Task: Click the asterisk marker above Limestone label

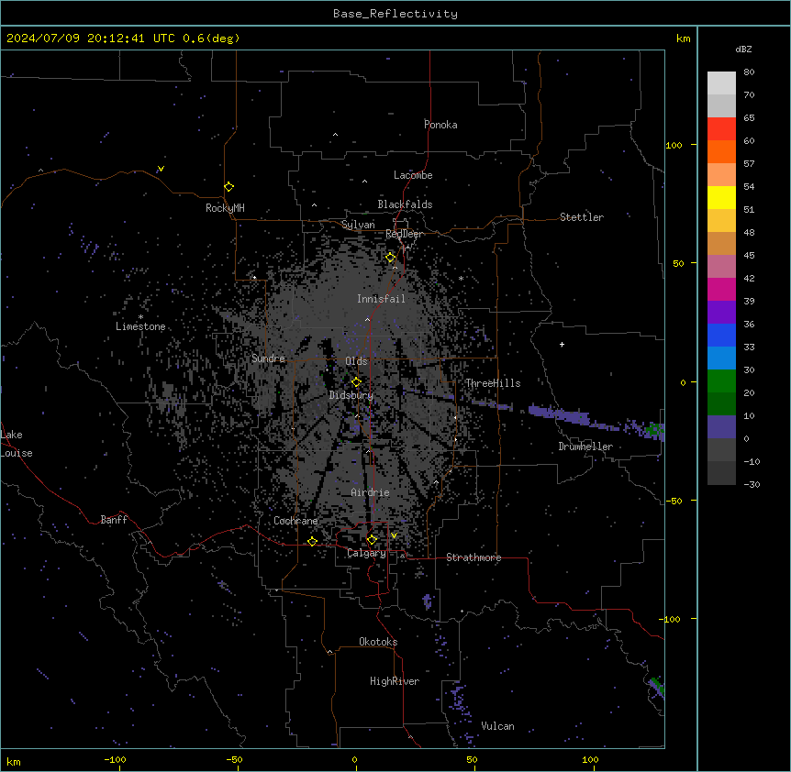Action: pos(140,317)
